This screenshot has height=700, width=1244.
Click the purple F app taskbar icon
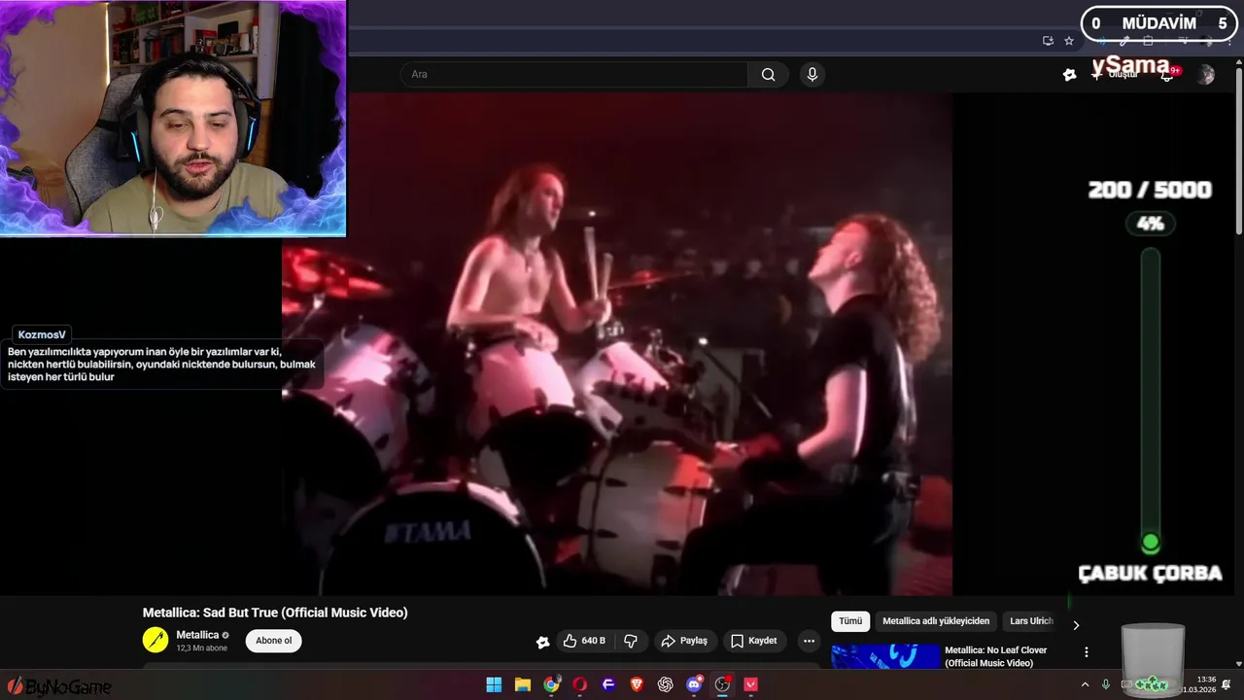(x=608, y=684)
